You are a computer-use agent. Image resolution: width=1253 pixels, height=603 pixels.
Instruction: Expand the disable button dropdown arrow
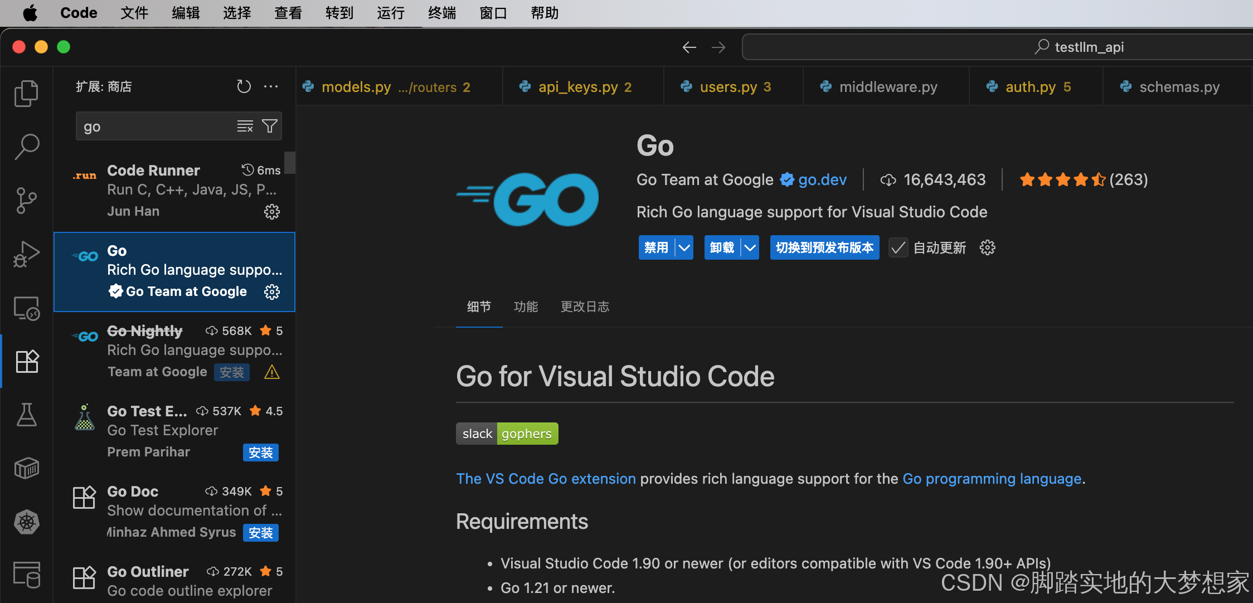(684, 247)
